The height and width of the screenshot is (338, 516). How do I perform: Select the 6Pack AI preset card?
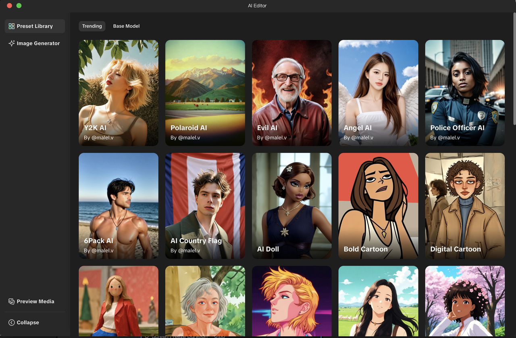[x=119, y=206]
